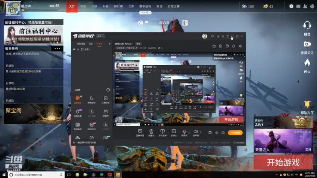This screenshot has width=317, height=178.
Task: Open the bottom-row car-shaped toolbox icon
Action: click(77, 138)
